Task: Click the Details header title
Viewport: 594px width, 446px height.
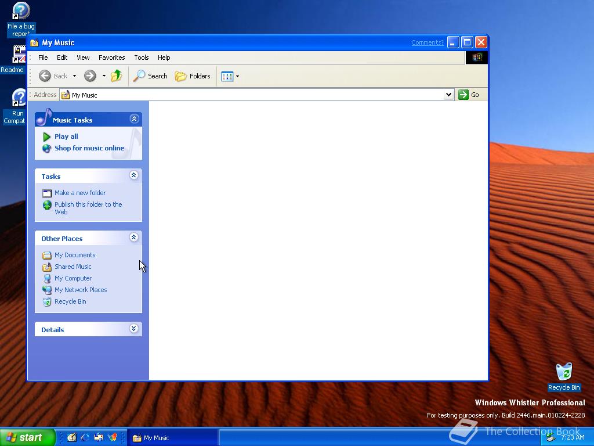Action: [53, 330]
